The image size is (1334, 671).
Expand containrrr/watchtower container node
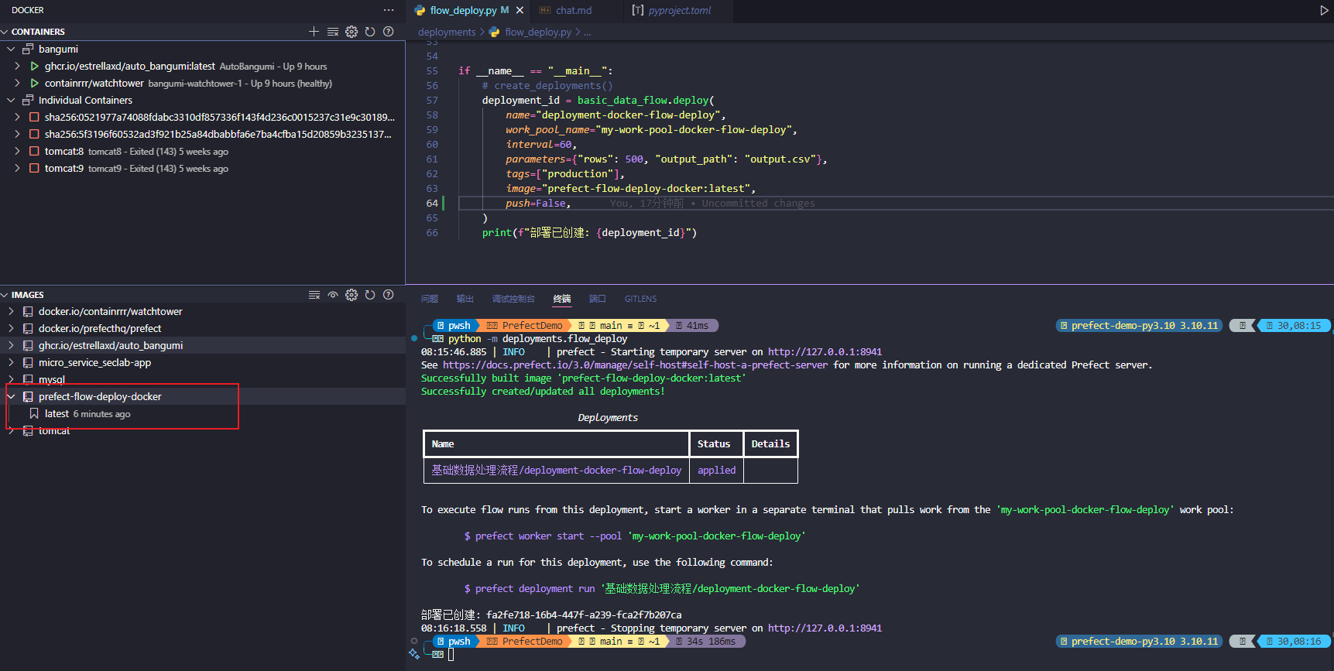click(17, 84)
